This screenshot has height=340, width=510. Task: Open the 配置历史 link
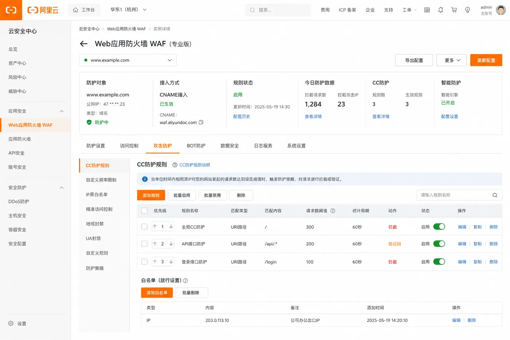(x=242, y=117)
